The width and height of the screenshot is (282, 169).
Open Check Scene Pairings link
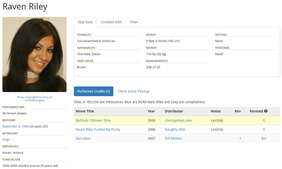[134, 91]
